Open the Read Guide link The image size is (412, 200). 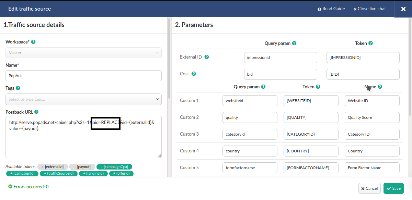(x=331, y=9)
